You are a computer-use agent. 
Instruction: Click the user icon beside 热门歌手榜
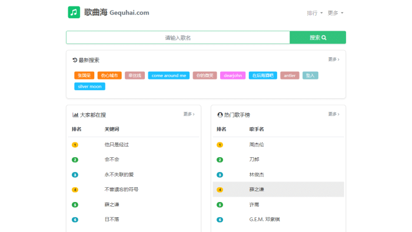[x=220, y=115]
